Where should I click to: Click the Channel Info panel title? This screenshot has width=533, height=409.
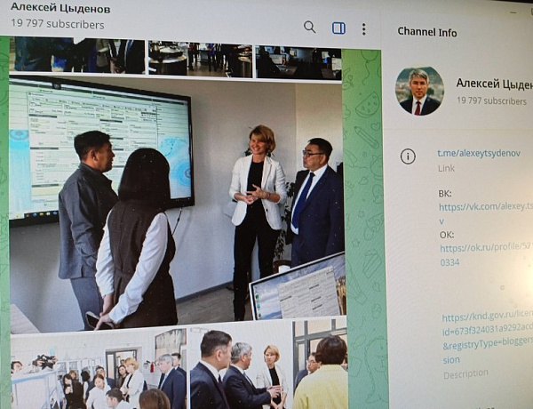pyautogui.click(x=427, y=32)
